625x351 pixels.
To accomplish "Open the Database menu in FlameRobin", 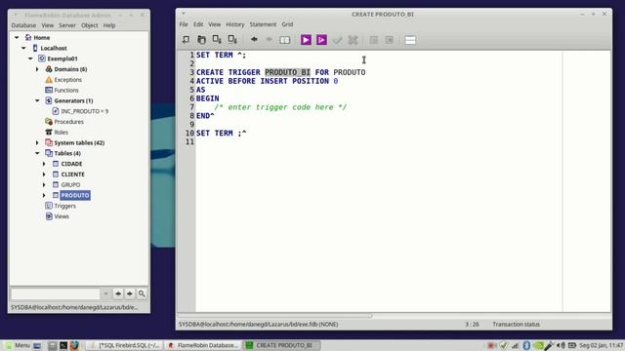I will [23, 25].
